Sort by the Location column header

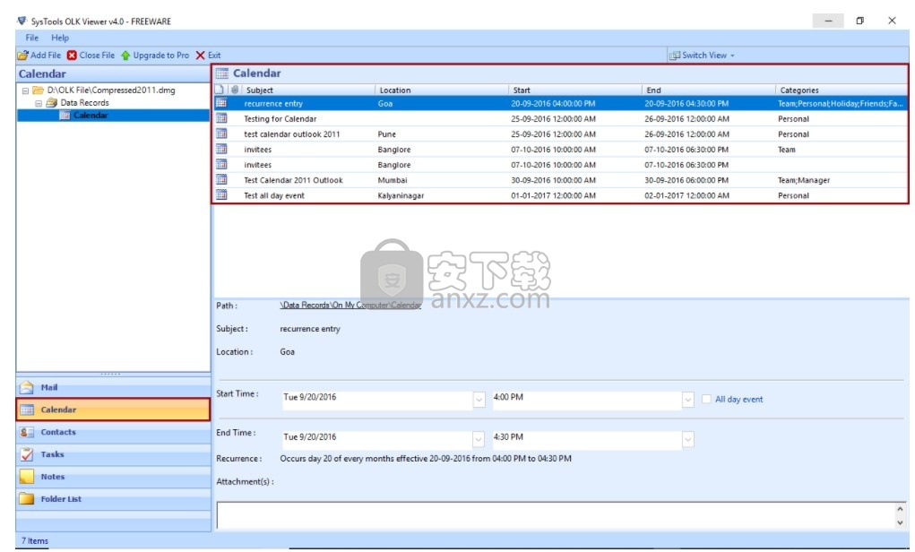click(x=442, y=90)
